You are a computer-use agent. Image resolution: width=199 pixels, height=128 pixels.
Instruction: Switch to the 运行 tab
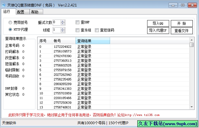click(x=8, y=11)
